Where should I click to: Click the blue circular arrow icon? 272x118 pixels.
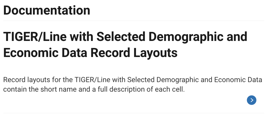tap(251, 100)
